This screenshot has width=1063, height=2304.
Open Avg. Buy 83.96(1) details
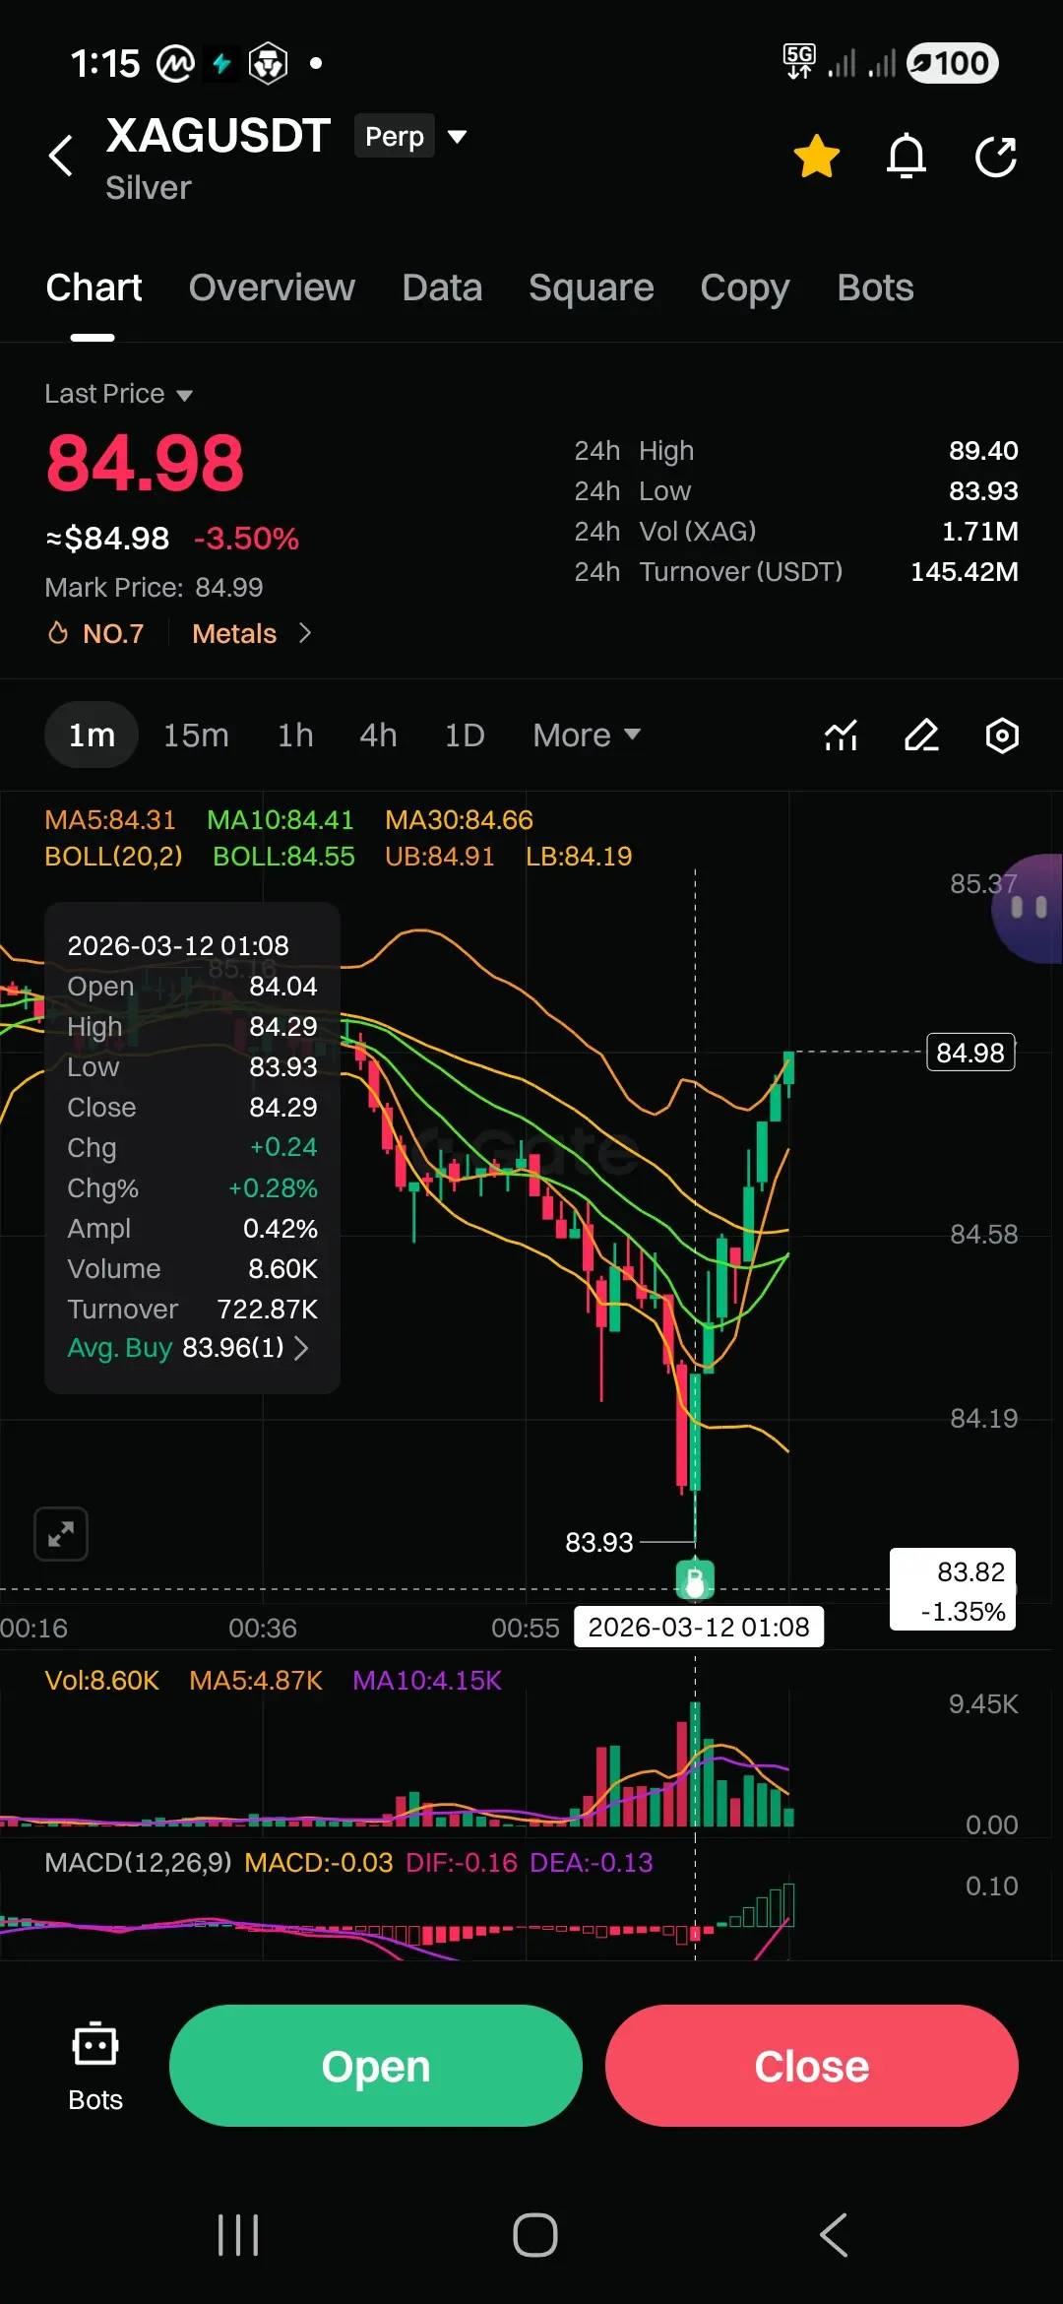[188, 1347]
